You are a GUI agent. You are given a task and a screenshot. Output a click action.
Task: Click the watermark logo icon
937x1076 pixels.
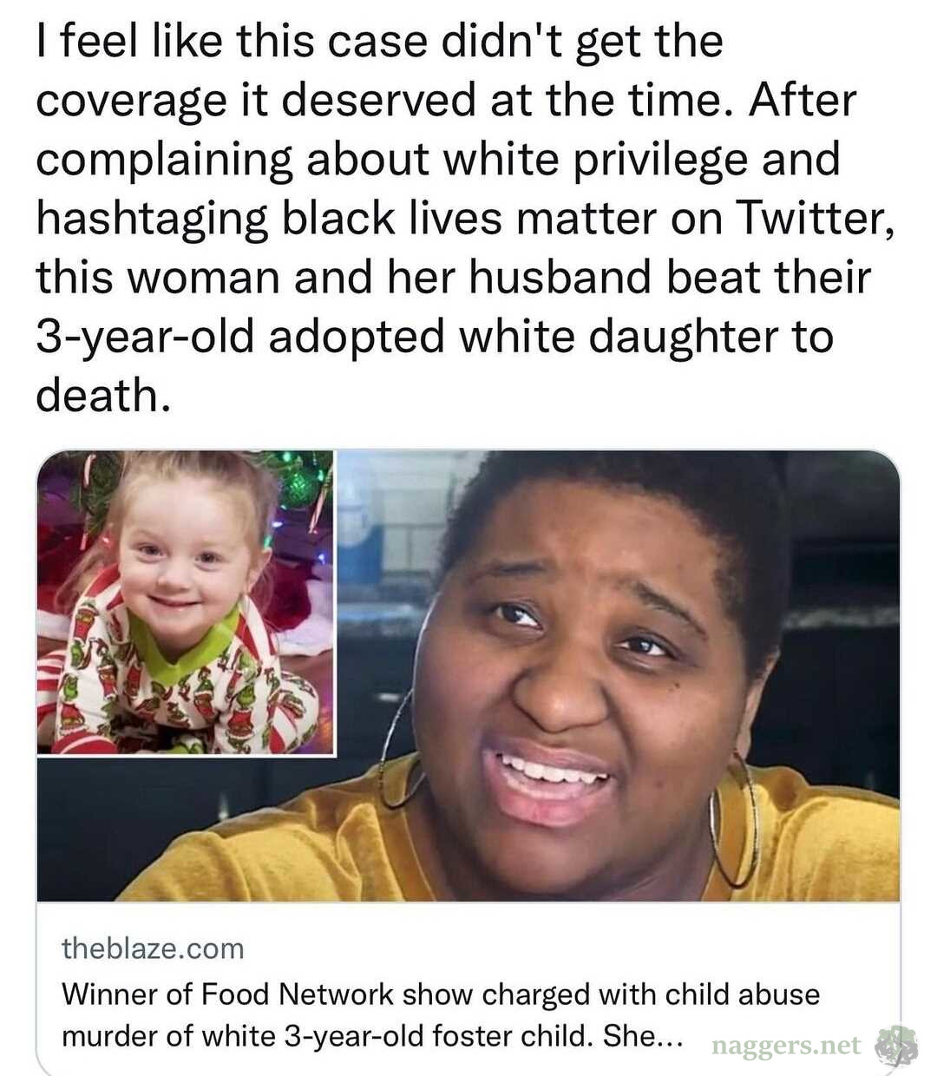[896, 1046]
